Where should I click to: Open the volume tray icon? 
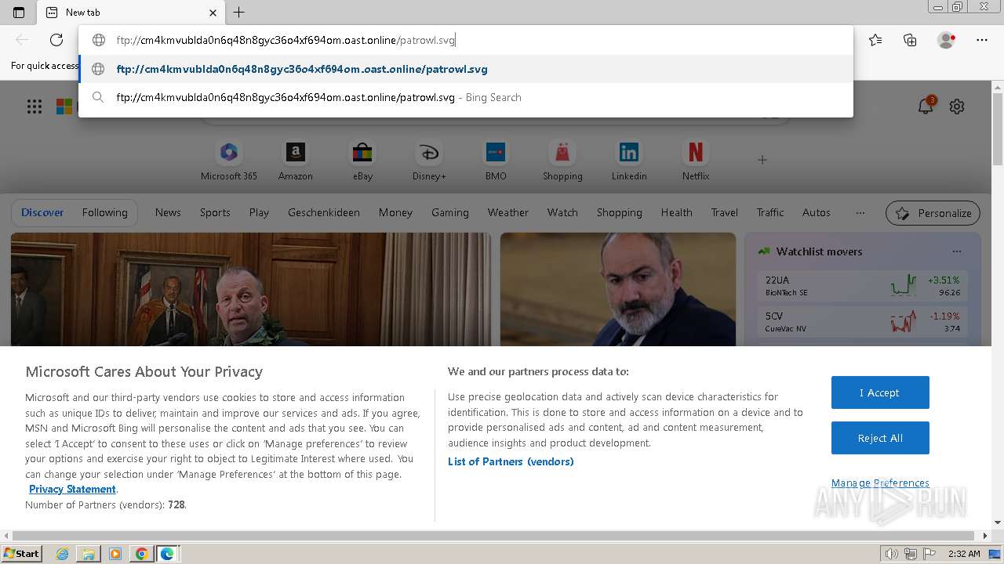click(x=891, y=554)
